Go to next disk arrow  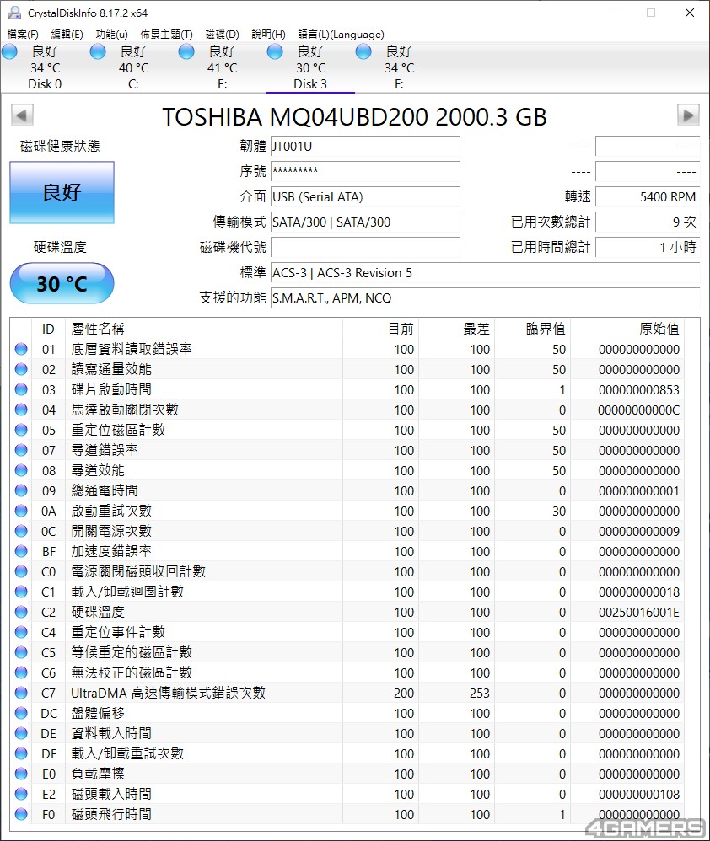coord(688,115)
